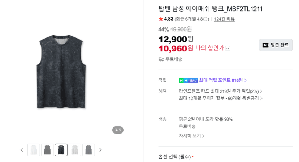Viewport: 299px width, 162px height.
Task: Open the 124 reviews link
Action: [224, 19]
